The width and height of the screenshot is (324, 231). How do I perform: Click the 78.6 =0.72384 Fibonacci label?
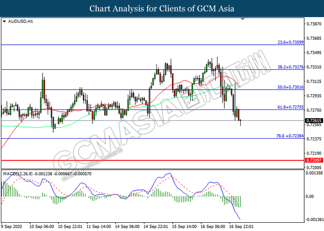coord(290,136)
